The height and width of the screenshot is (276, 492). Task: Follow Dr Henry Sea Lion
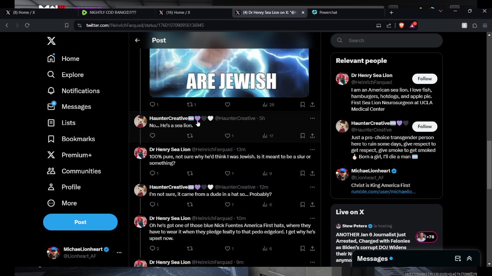[425, 79]
